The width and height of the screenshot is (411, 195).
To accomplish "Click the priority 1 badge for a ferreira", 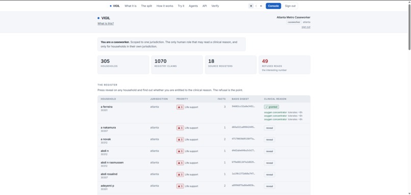I will [x=180, y=107].
